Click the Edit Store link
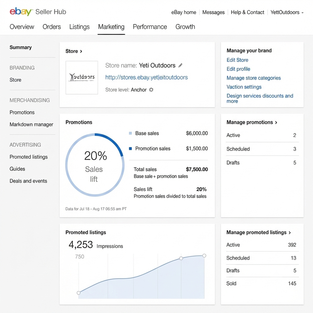 pyautogui.click(x=237, y=60)
